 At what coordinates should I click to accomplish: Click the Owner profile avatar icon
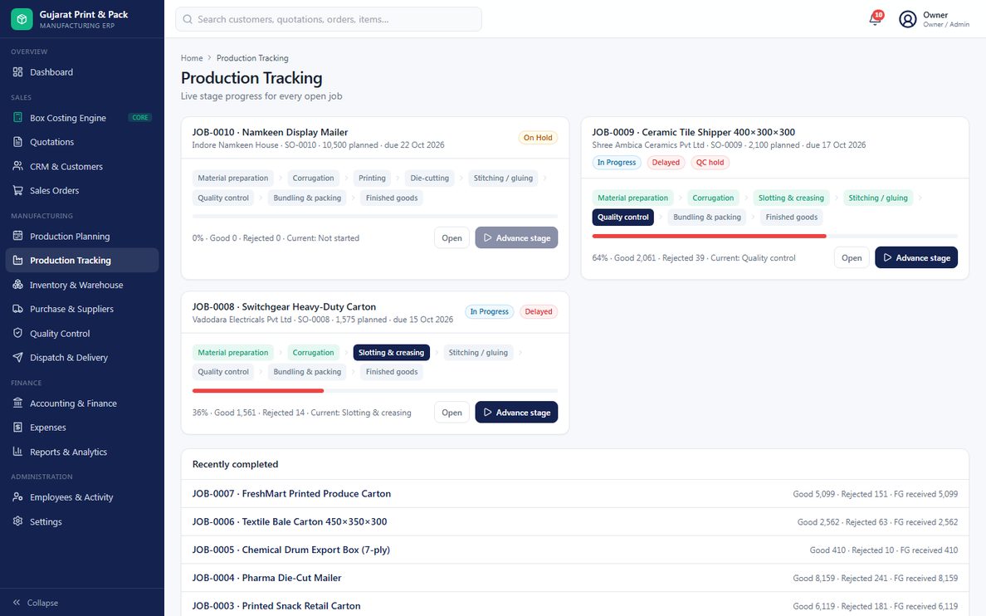click(x=907, y=19)
